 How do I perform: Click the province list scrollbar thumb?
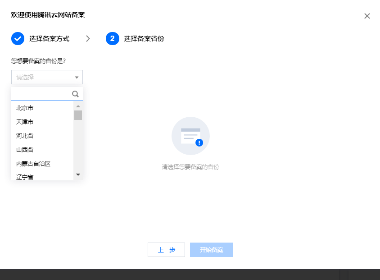point(78,115)
